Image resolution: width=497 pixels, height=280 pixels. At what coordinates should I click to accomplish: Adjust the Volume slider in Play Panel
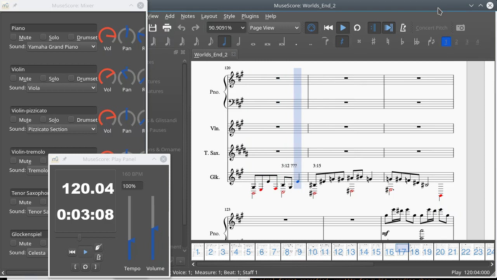point(153,228)
